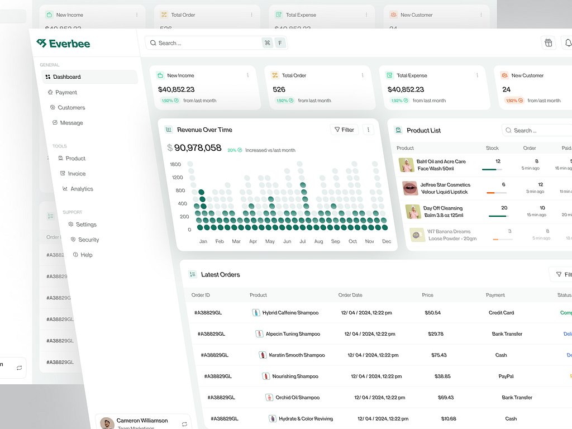Open Help in the sidebar
The height and width of the screenshot is (429, 572).
click(x=83, y=255)
